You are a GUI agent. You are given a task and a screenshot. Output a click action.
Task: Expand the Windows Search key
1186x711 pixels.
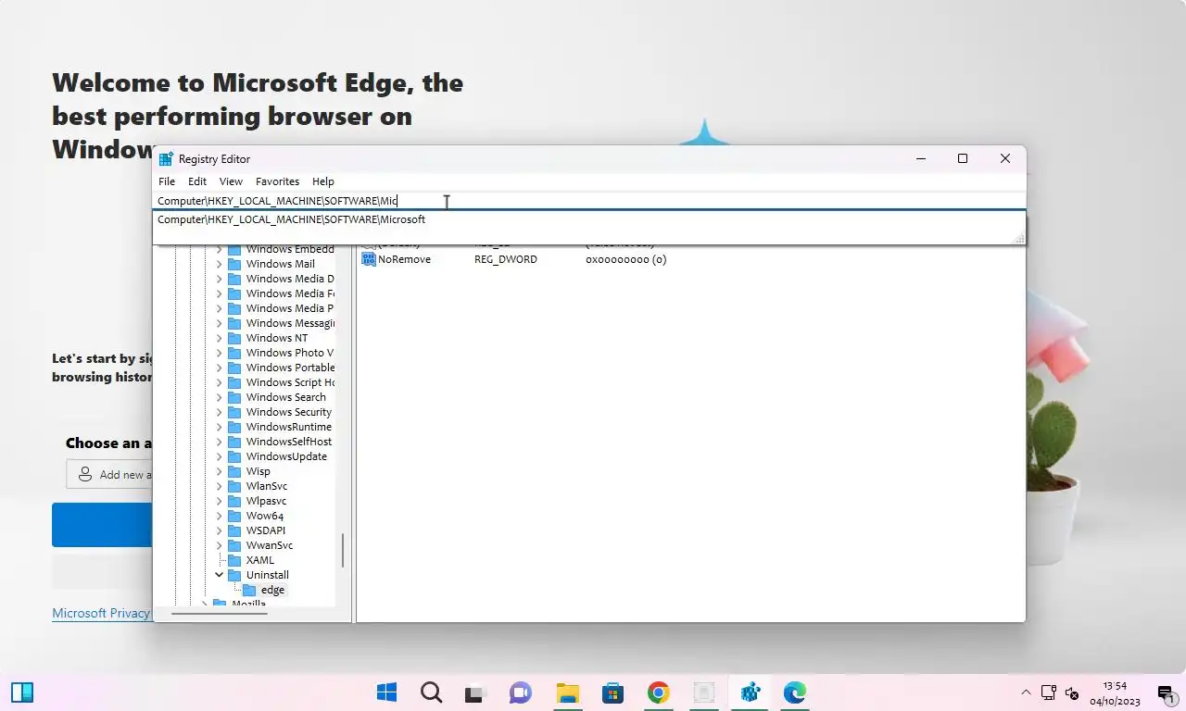click(x=220, y=397)
